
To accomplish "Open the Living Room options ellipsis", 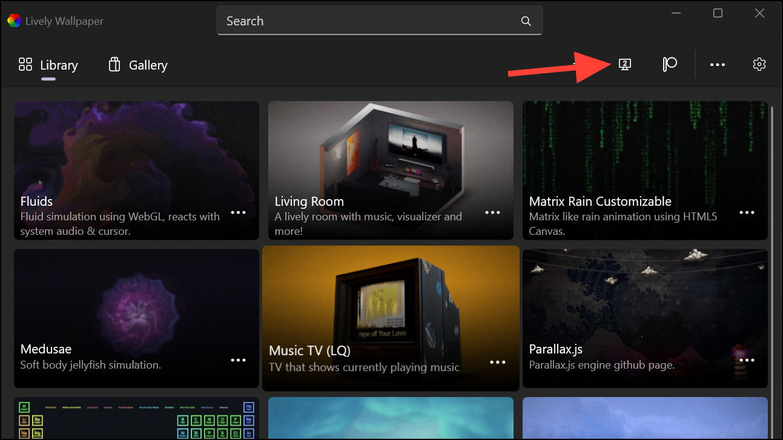I will [x=493, y=212].
